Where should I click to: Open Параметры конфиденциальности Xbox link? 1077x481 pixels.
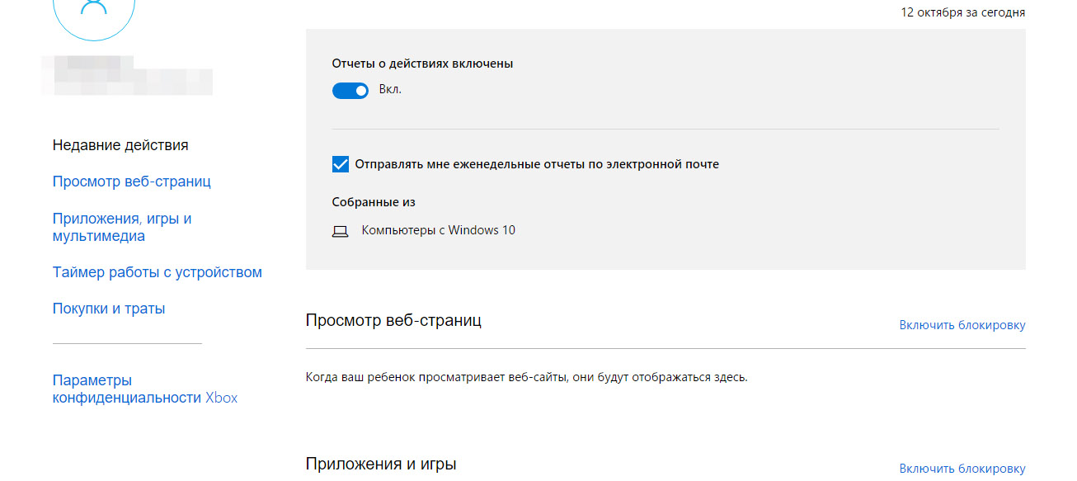145,389
